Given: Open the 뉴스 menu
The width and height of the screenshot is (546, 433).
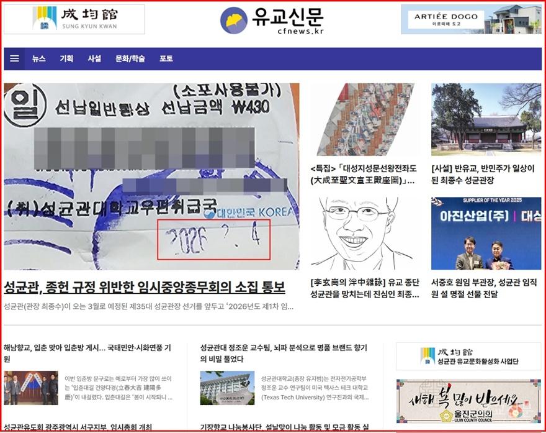Looking at the screenshot, I should click(38, 58).
